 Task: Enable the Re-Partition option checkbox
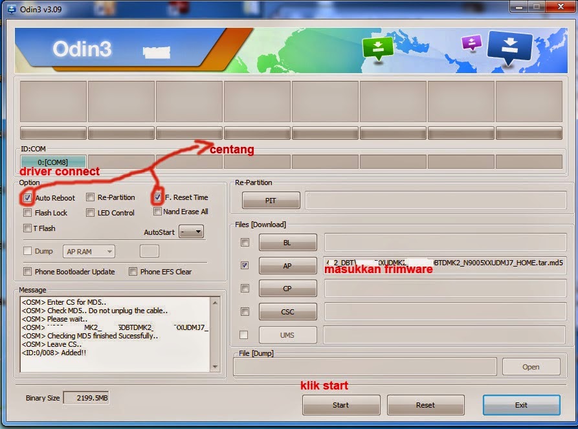click(x=90, y=197)
